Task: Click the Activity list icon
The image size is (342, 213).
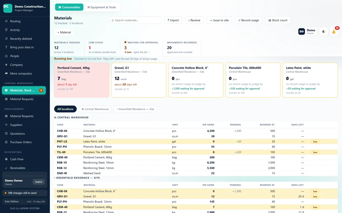Action: pos(6,30)
